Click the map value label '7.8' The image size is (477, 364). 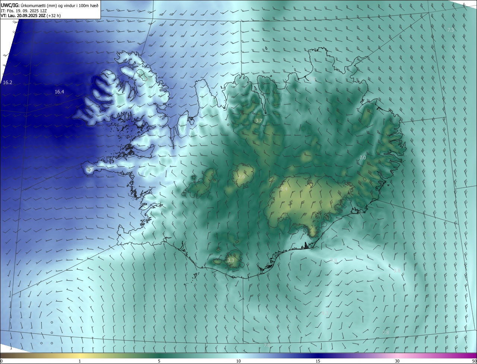[386, 332]
